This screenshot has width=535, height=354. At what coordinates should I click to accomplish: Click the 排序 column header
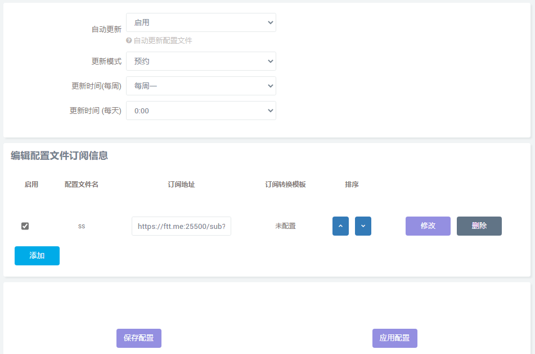click(352, 185)
